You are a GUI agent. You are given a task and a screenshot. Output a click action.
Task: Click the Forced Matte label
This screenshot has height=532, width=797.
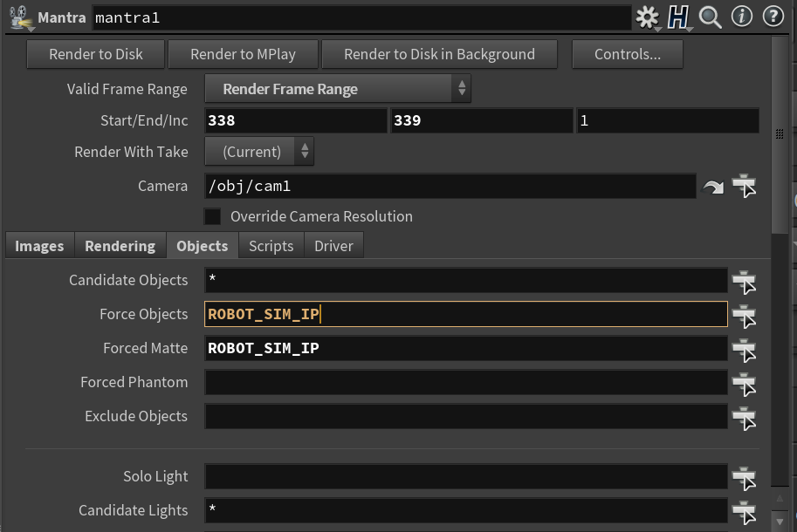click(146, 348)
